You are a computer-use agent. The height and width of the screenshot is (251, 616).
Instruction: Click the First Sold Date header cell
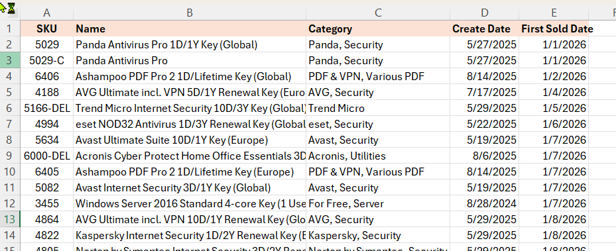click(x=554, y=28)
